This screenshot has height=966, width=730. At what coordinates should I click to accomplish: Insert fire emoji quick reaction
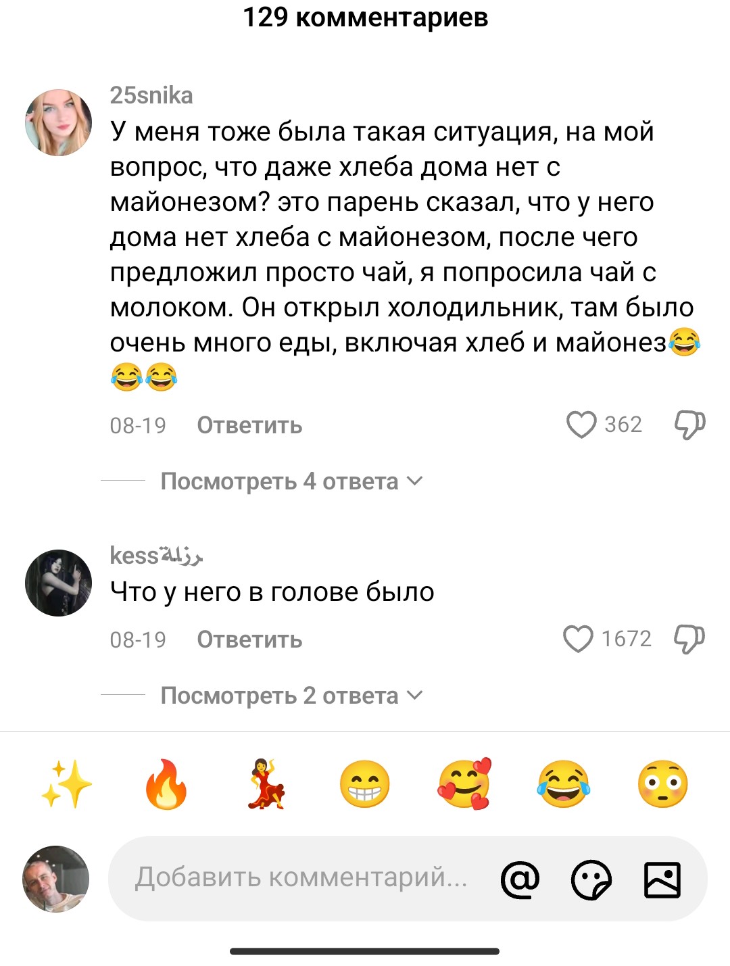(166, 784)
